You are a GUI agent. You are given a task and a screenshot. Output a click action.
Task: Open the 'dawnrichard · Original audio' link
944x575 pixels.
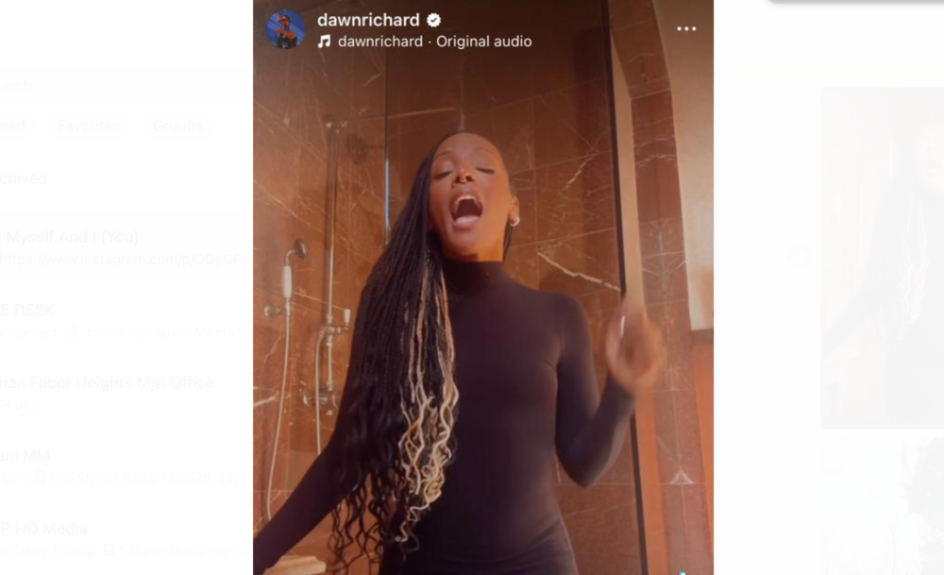pyautogui.click(x=434, y=42)
